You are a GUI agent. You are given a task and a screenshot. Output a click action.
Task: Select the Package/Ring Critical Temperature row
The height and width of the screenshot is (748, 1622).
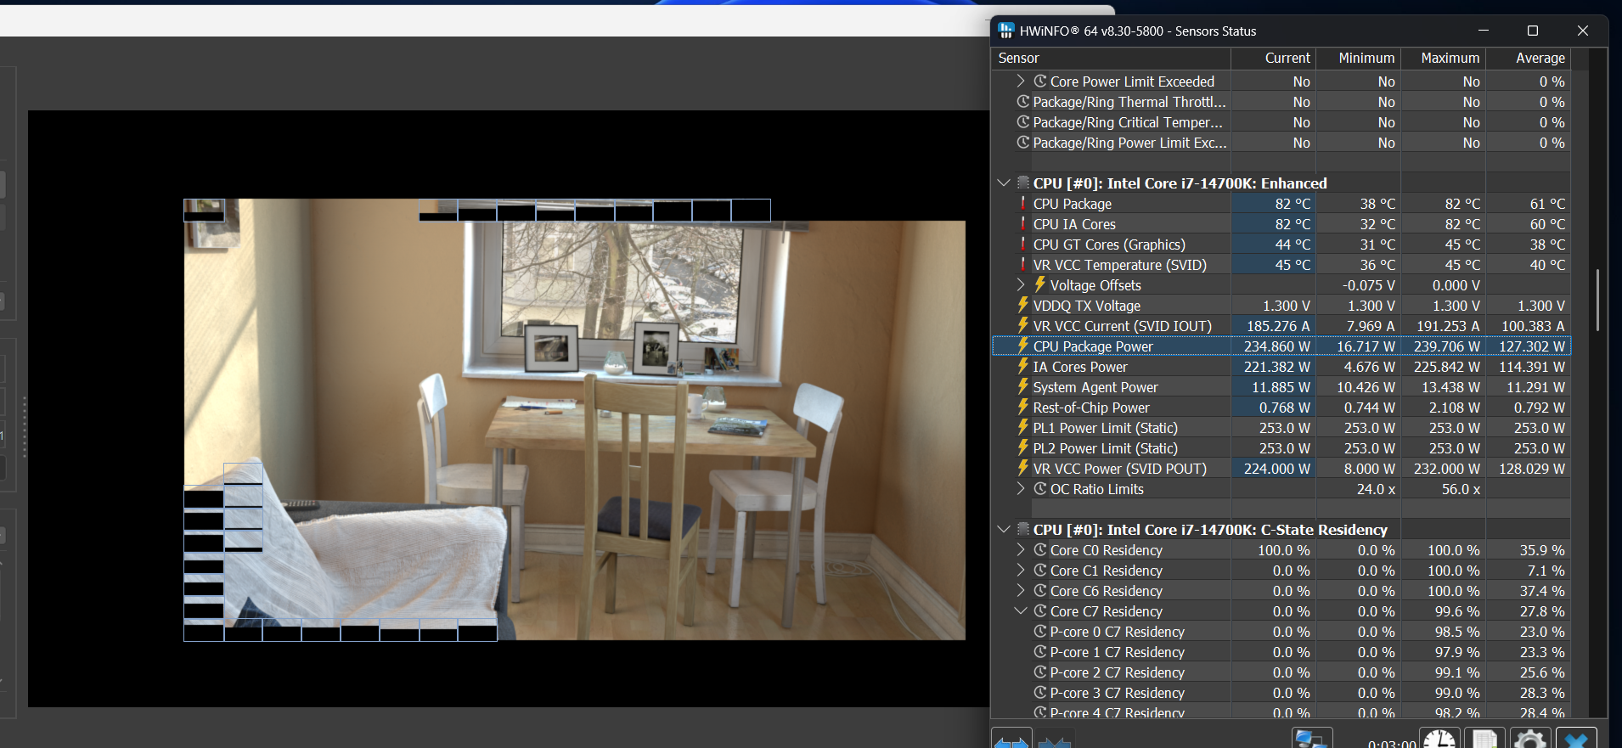(x=1281, y=122)
